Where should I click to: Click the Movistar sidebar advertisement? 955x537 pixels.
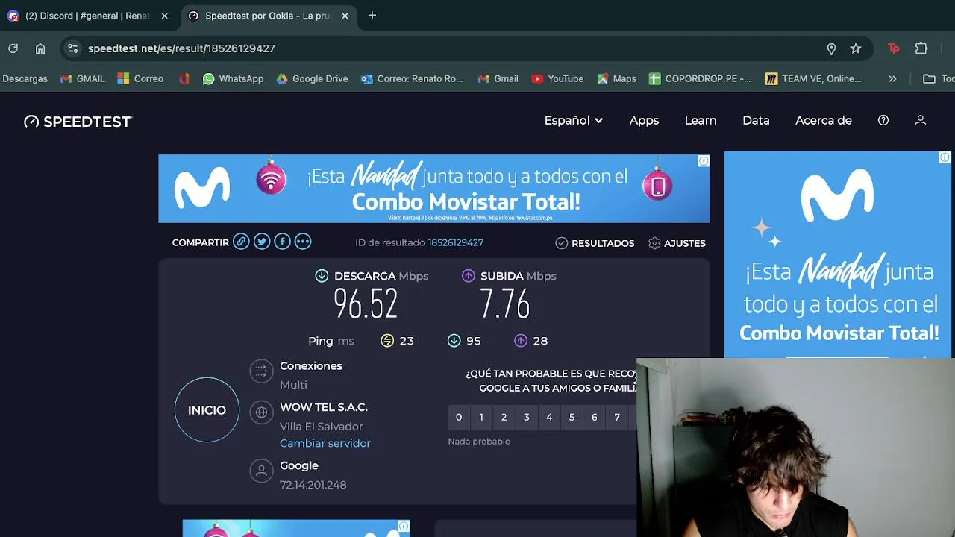[837, 254]
